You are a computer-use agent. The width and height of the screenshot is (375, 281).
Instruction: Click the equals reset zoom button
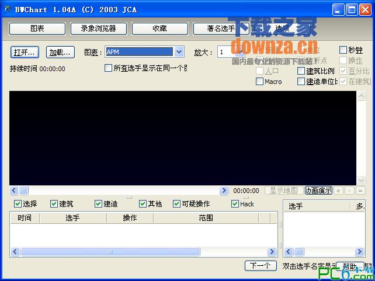360,191
